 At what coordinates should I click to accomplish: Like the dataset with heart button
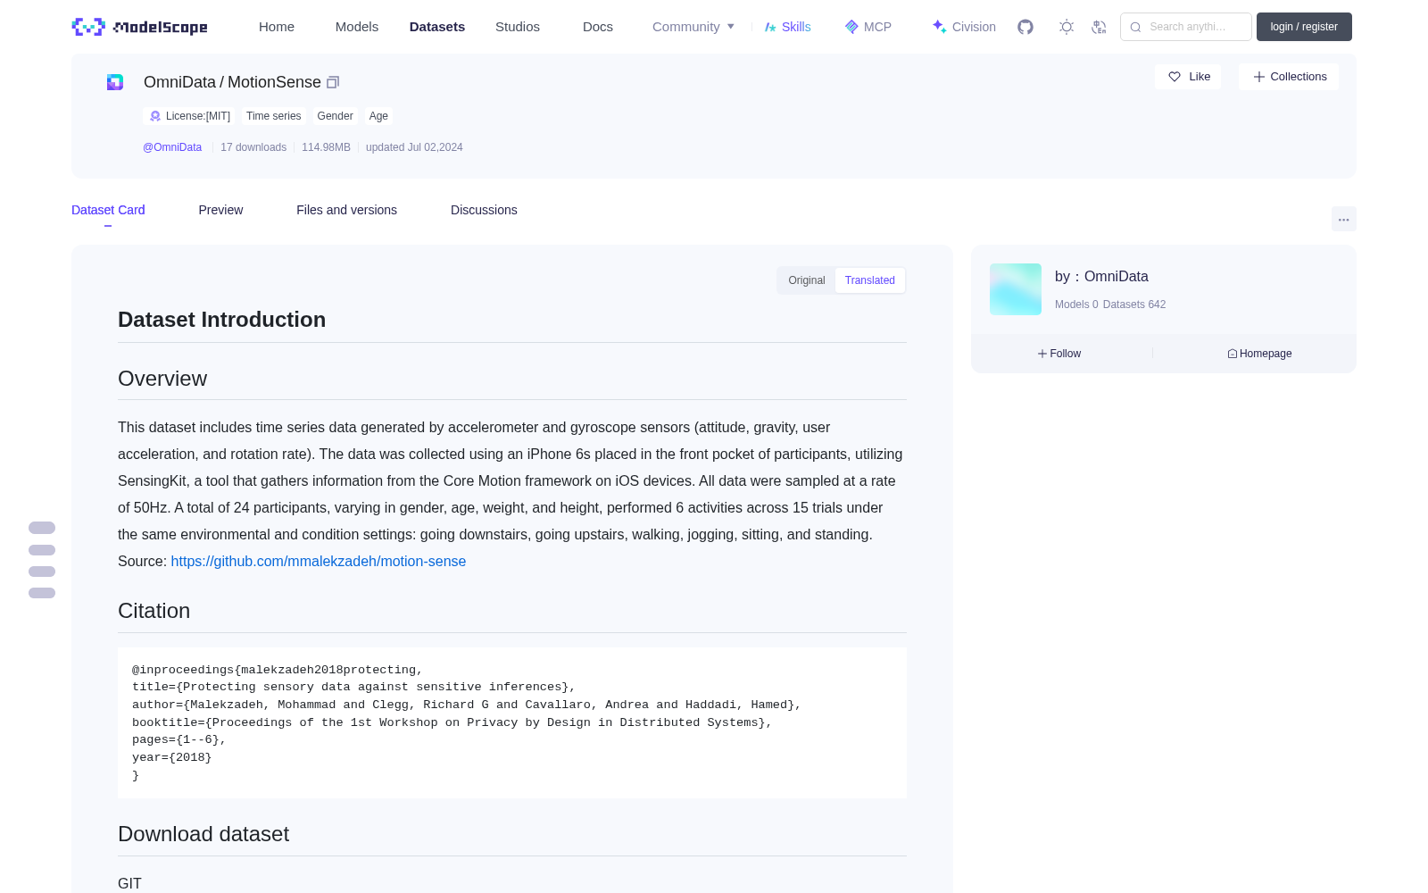tap(1188, 77)
